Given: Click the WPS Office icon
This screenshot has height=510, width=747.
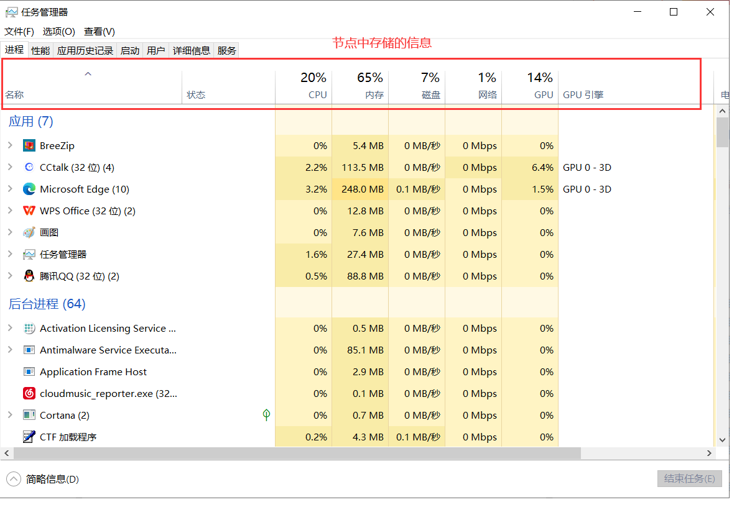Looking at the screenshot, I should (29, 211).
